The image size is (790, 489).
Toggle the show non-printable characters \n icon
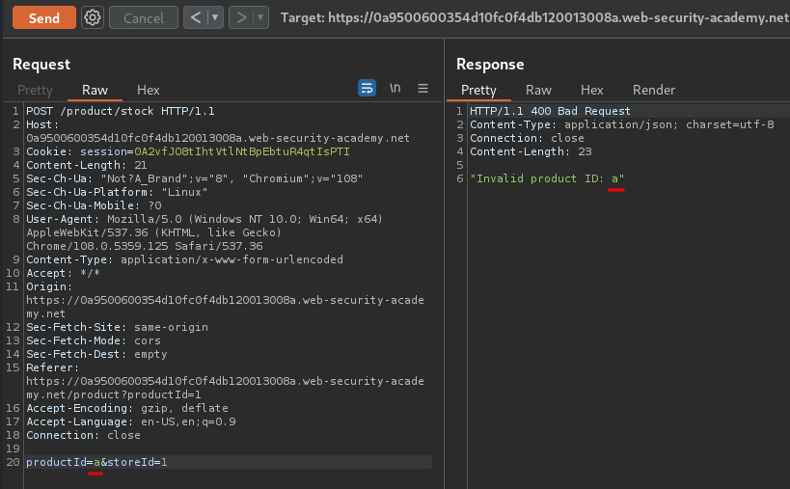395,88
